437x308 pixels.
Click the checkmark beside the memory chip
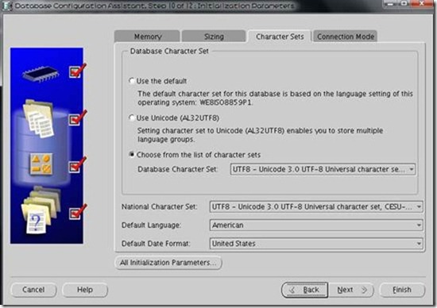77,71
